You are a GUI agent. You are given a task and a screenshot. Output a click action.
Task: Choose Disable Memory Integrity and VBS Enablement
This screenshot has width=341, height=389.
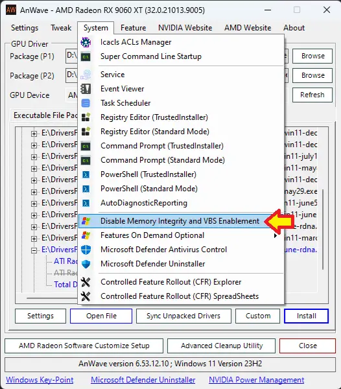(x=181, y=221)
